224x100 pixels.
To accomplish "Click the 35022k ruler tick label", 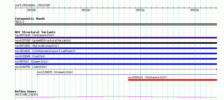I will click(195, 10).
